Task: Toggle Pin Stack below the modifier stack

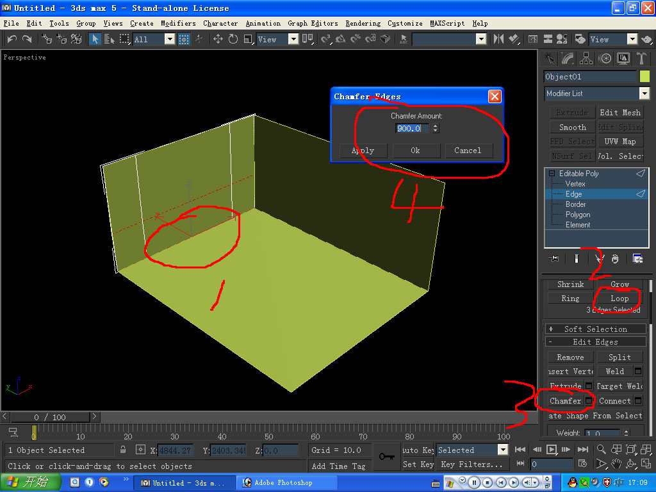Action: [x=553, y=259]
